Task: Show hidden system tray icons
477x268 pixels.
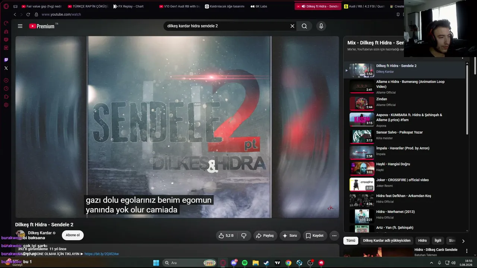Action: 432,263
